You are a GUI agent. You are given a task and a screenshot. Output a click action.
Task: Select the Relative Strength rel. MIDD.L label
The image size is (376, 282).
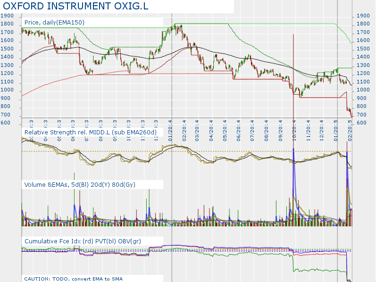(91, 133)
